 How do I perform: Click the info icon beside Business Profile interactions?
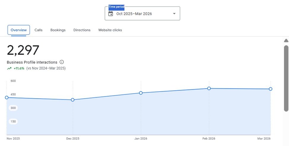pos(62,62)
